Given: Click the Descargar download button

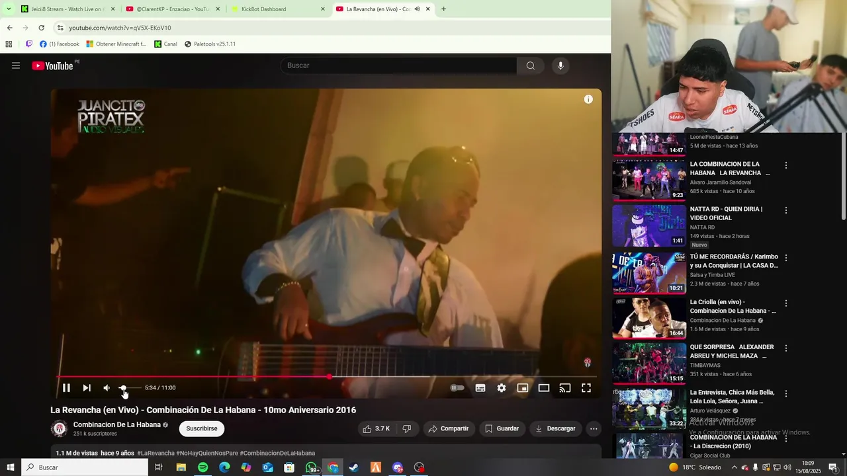Looking at the screenshot, I should (x=555, y=428).
